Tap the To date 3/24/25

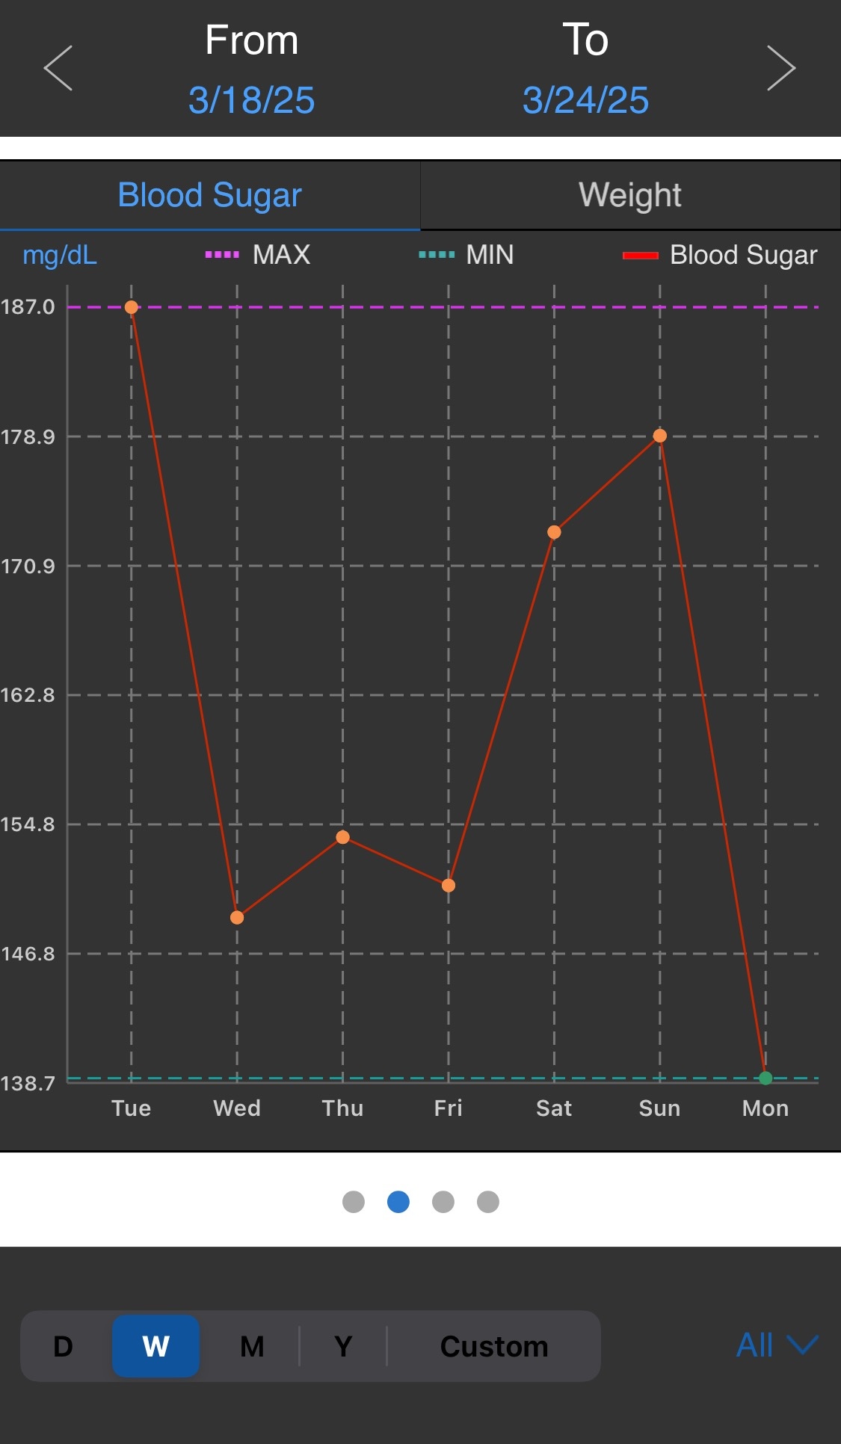coord(585,100)
